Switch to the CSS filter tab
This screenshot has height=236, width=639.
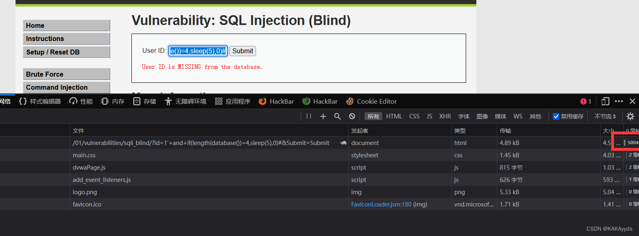(x=414, y=116)
